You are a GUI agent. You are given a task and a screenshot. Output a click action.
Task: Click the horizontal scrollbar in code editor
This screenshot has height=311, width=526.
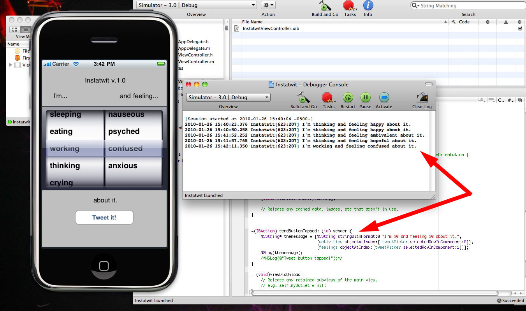coord(375,293)
